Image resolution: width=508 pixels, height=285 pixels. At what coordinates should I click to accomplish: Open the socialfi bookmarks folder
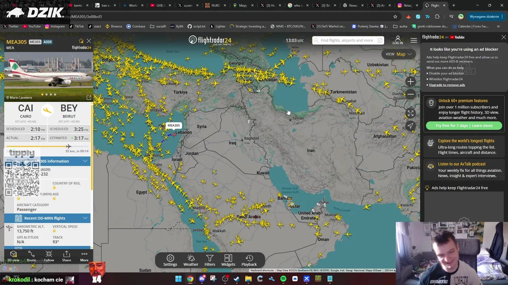pyautogui.click(x=158, y=27)
